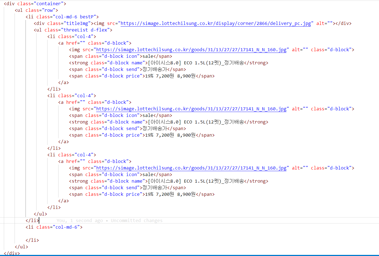Click the closing /ul tag of the row list
This screenshot has height=256, width=379.
click(x=21, y=247)
